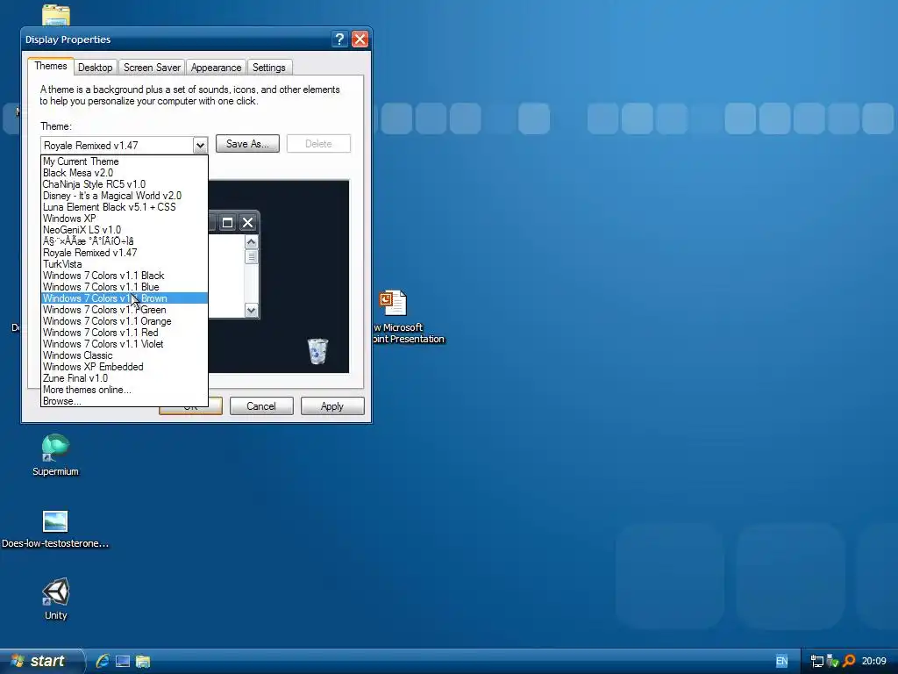Screen dimensions: 898x674
Task: Choose Windows 7 Colors v1.1 Violet
Action: pos(125,344)
